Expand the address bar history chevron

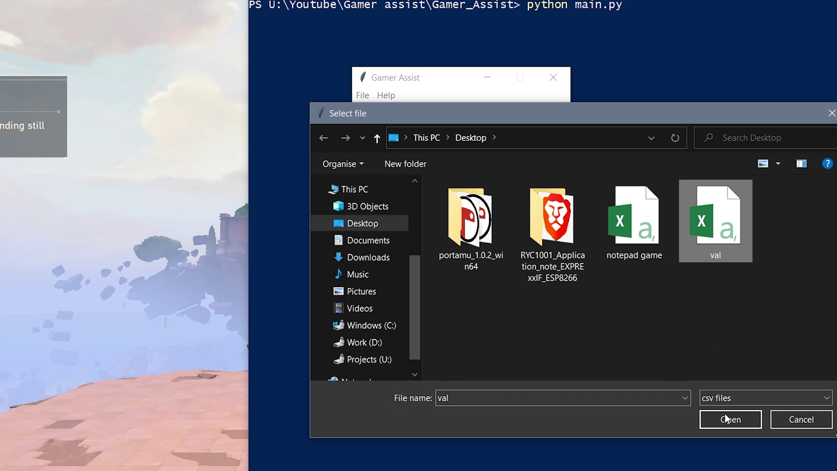click(x=651, y=138)
